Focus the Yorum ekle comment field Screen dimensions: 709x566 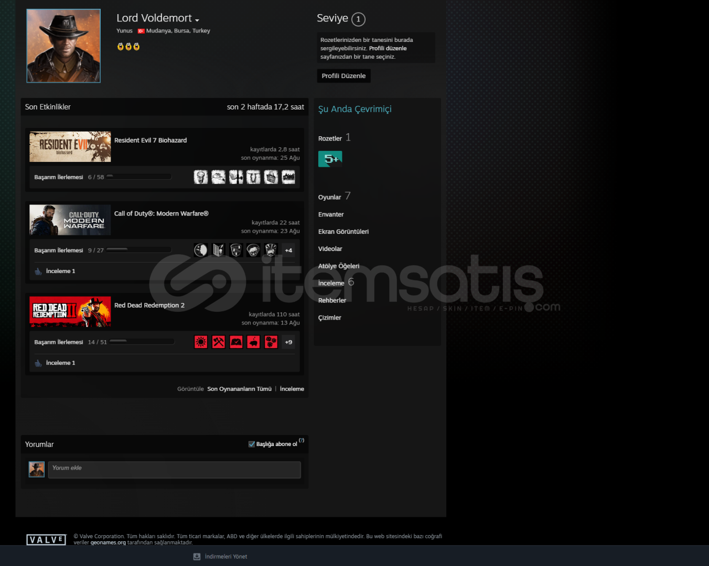175,470
